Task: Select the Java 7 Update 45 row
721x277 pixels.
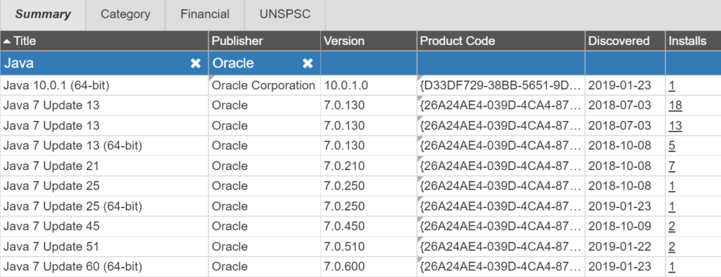Action: point(360,226)
